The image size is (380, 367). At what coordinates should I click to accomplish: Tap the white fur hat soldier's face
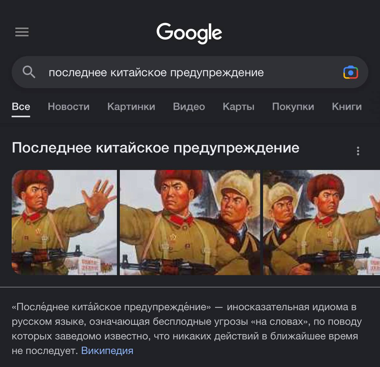pyautogui.click(x=234, y=202)
